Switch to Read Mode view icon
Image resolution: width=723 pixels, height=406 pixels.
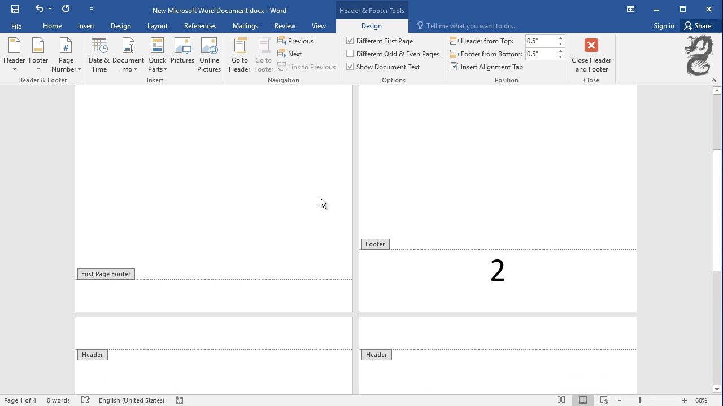pyautogui.click(x=561, y=400)
